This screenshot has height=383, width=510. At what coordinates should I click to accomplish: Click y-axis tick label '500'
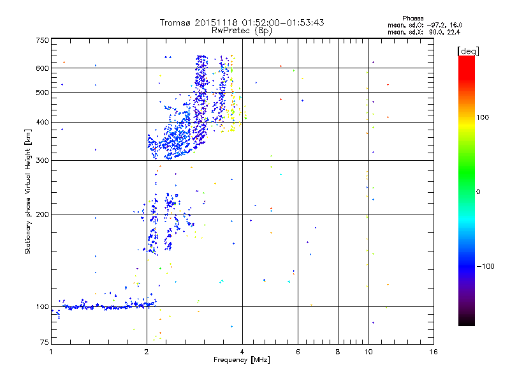[42, 93]
